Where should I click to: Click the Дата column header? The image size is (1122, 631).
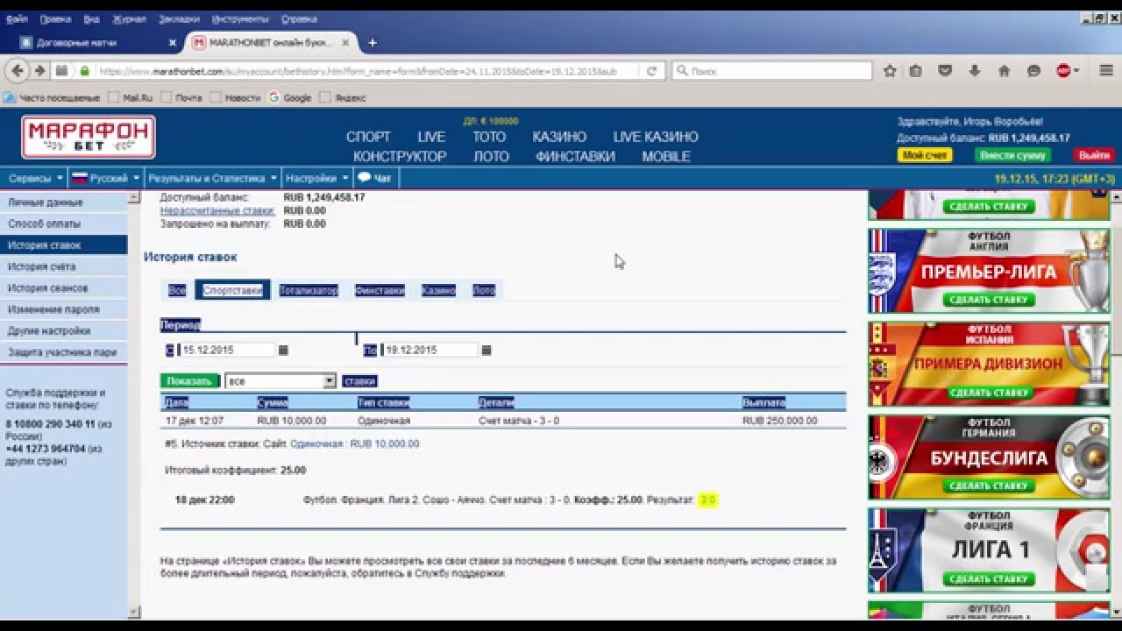tap(176, 402)
